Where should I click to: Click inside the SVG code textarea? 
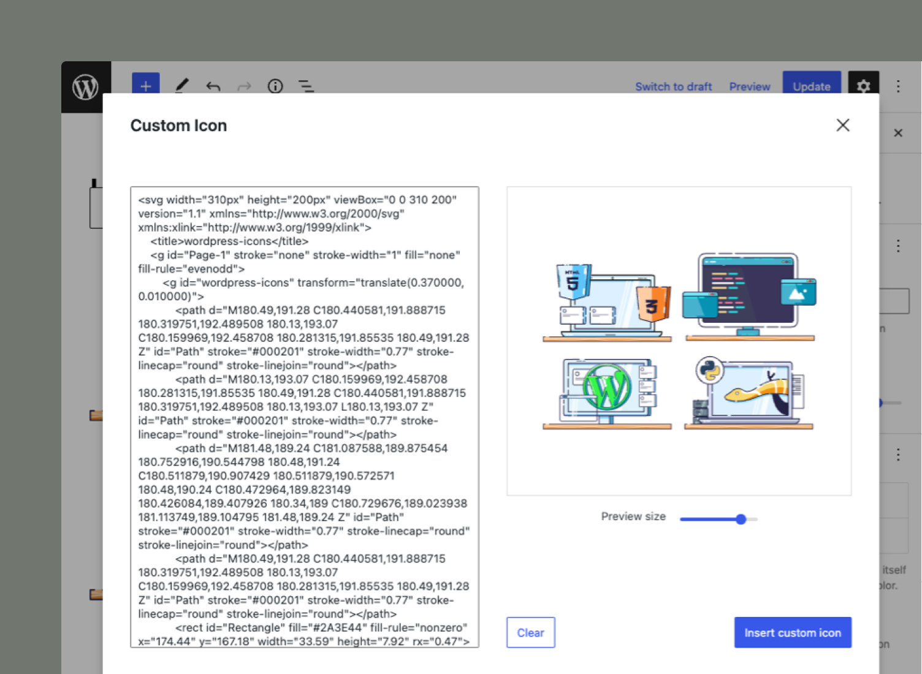coord(305,417)
